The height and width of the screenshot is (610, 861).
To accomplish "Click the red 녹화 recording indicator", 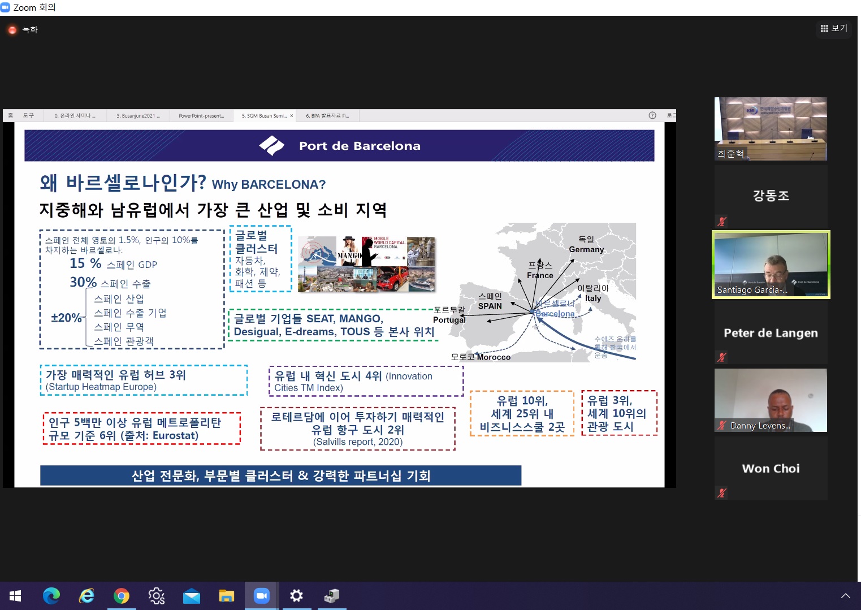I will pos(12,30).
